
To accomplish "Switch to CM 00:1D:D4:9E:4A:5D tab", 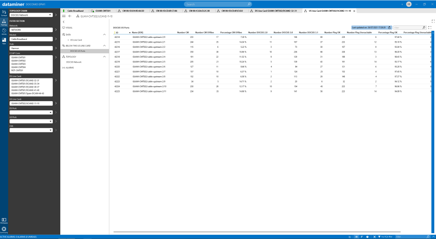I will 133,11.
